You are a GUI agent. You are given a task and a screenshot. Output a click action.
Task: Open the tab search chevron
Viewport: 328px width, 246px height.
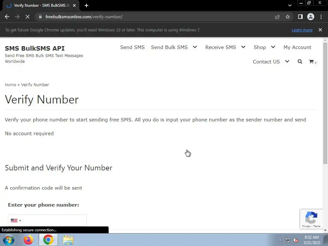290,5
